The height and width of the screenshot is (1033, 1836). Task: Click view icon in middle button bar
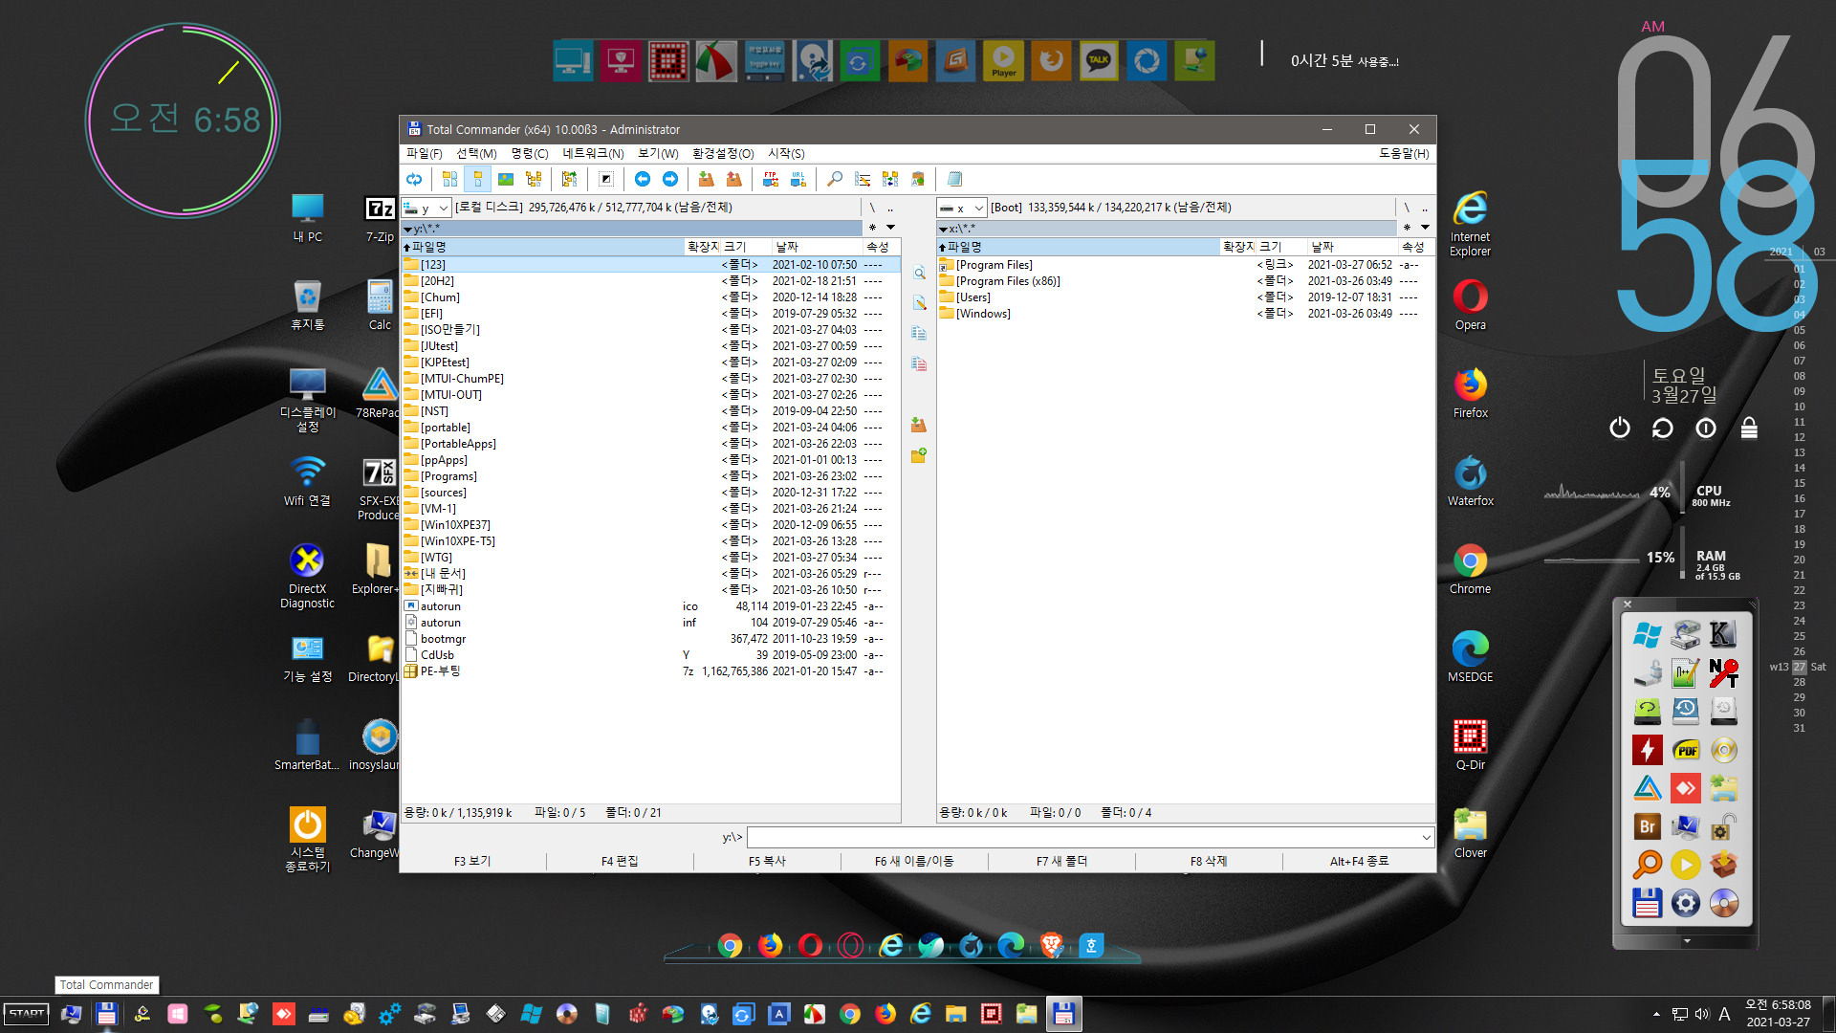pyautogui.click(x=919, y=274)
